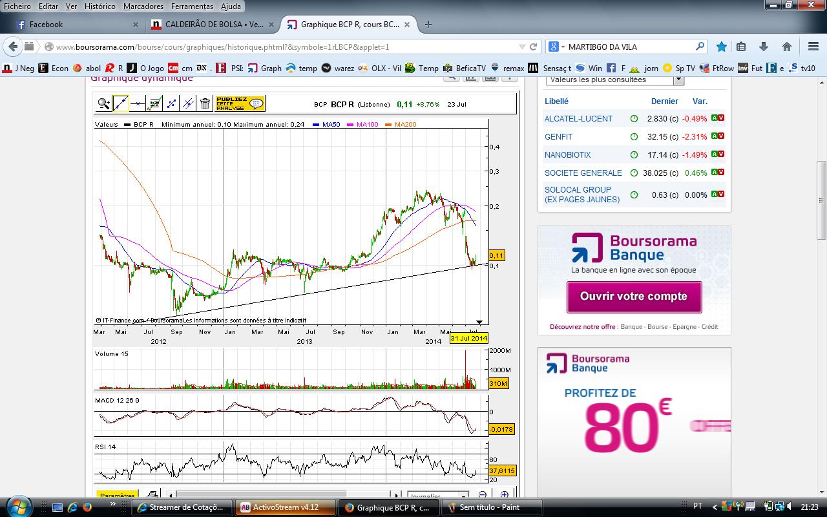Bookmark this page with the star icon
The image size is (827, 517).
point(721,47)
